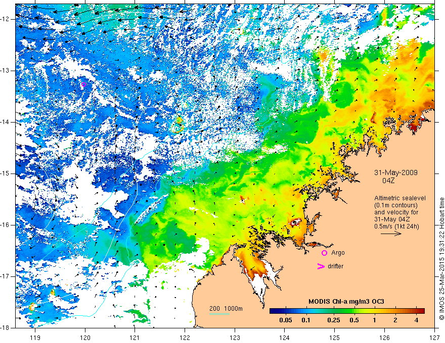The width and height of the screenshot is (445, 343).
Task: Click colorbar value label '1'
Action: (374, 320)
